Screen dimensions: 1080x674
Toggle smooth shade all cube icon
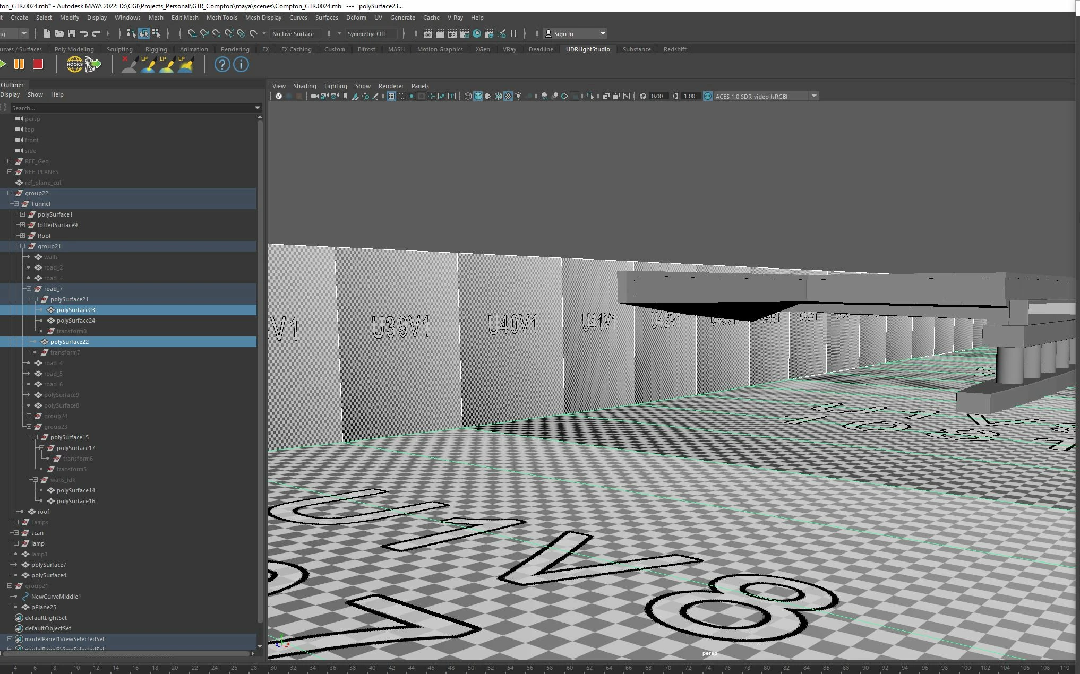[x=478, y=96]
